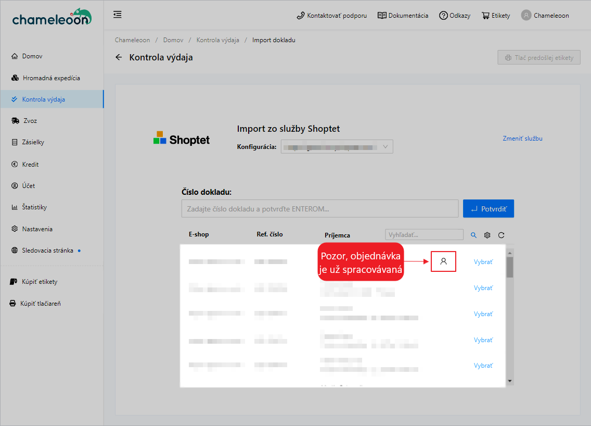This screenshot has width=591, height=426.
Task: Click the order list vertical scrollbar
Action: pos(510,268)
